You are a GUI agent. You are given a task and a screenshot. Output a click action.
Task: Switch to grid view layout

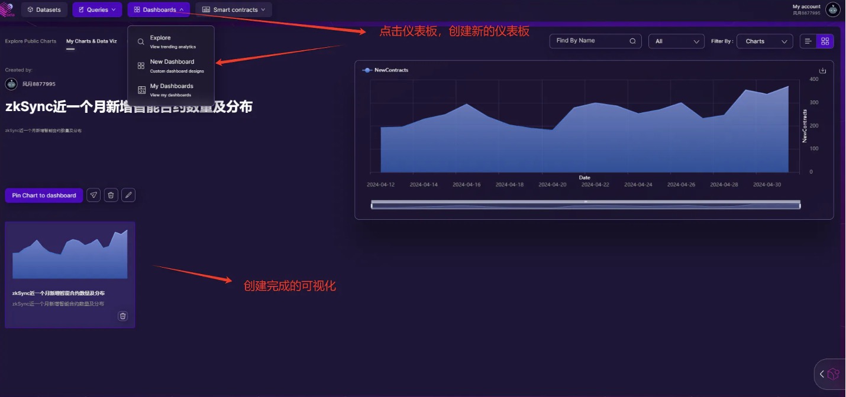825,41
